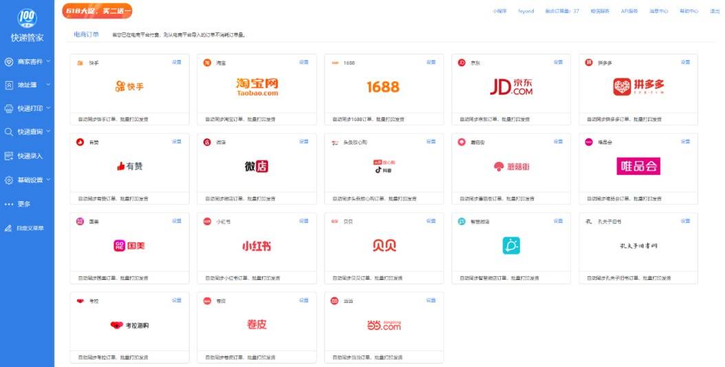Open 消息中心 in the top navigation
The width and height of the screenshot is (725, 367).
pyautogui.click(x=658, y=11)
